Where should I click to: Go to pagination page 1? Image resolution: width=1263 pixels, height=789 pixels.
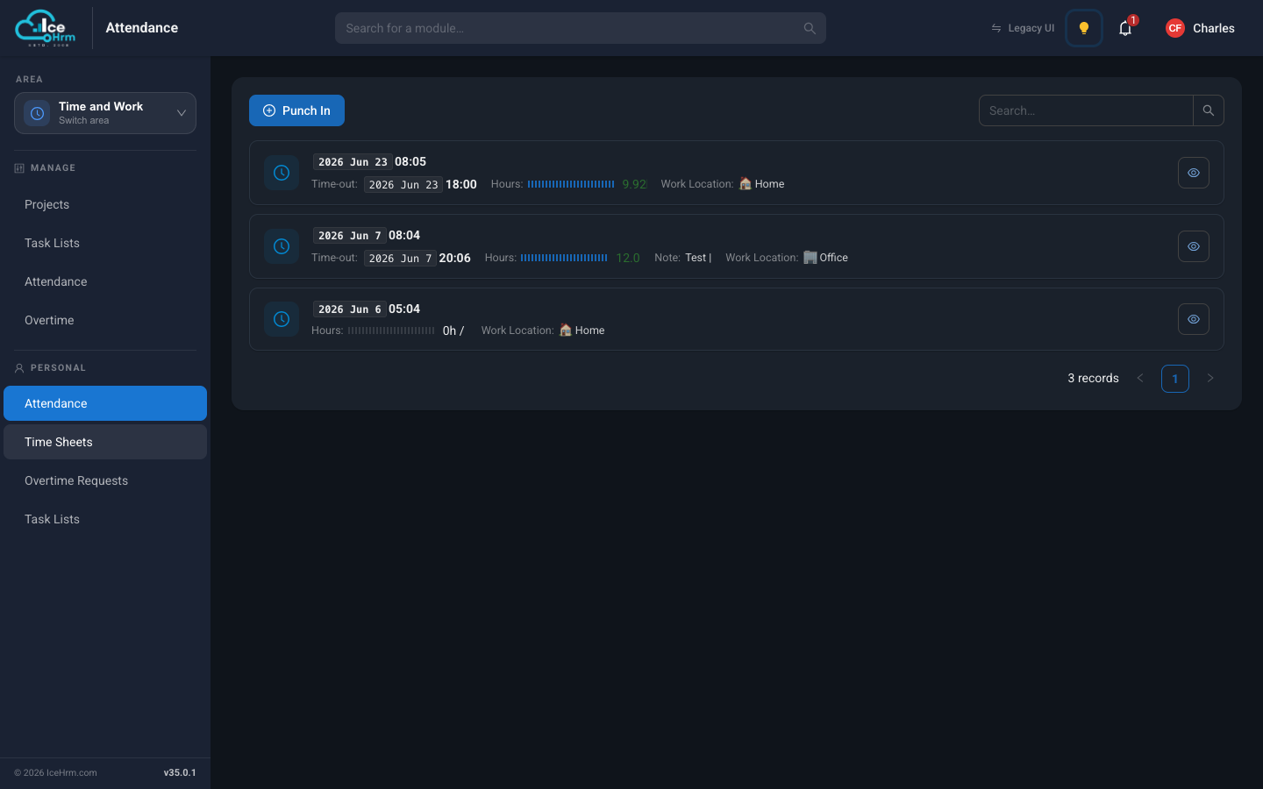click(1175, 379)
